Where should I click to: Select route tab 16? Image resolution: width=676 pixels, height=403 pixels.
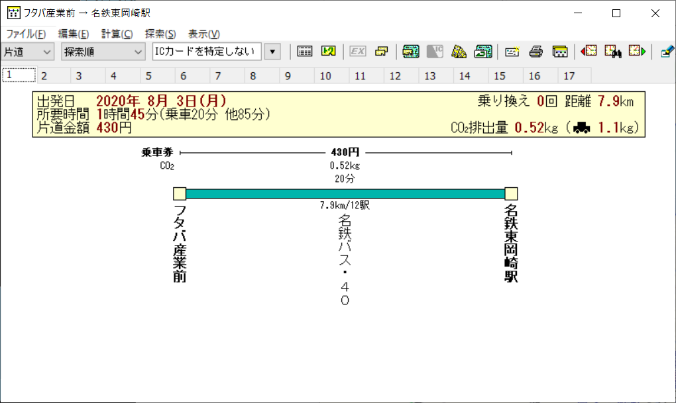(x=541, y=76)
